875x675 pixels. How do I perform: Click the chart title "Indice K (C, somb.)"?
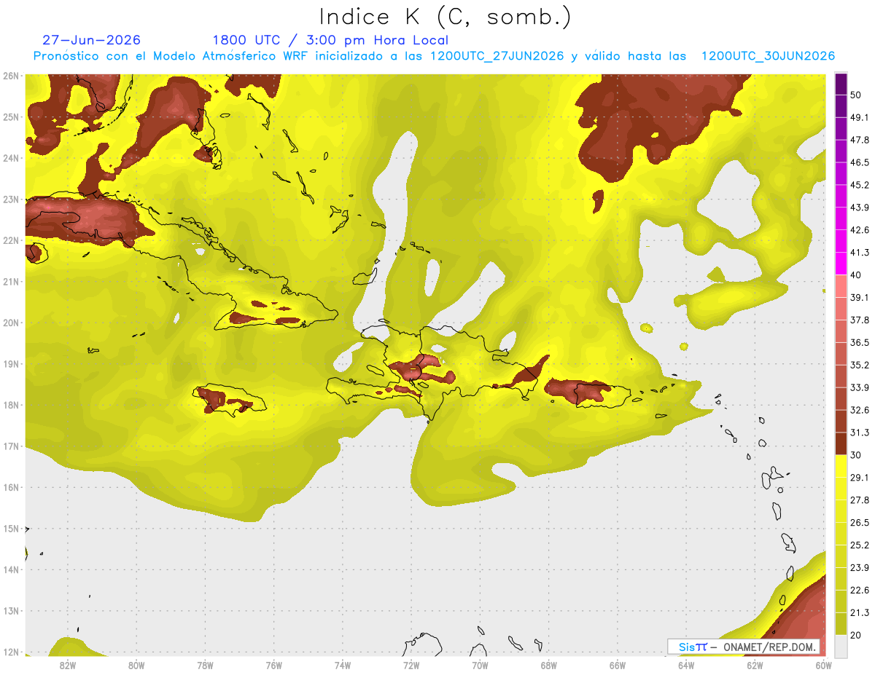[445, 17]
